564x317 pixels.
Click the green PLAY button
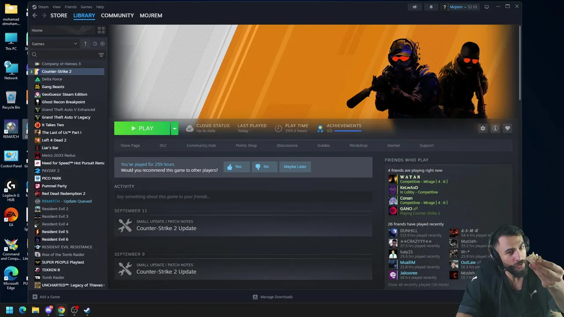pos(142,128)
